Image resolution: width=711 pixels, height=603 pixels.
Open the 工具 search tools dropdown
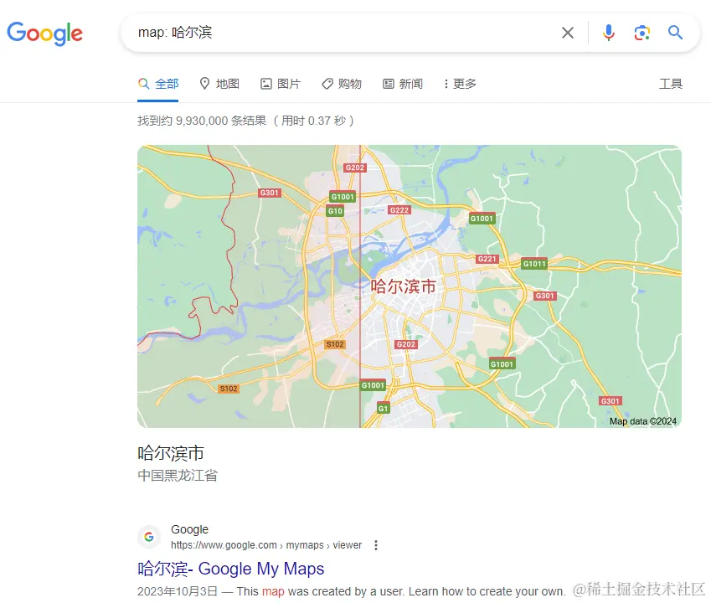pyautogui.click(x=671, y=83)
